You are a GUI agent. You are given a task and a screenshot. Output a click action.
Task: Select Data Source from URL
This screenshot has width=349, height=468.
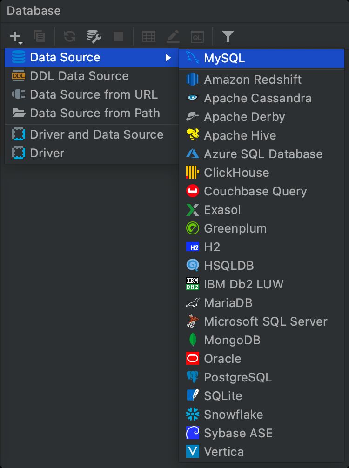(94, 95)
